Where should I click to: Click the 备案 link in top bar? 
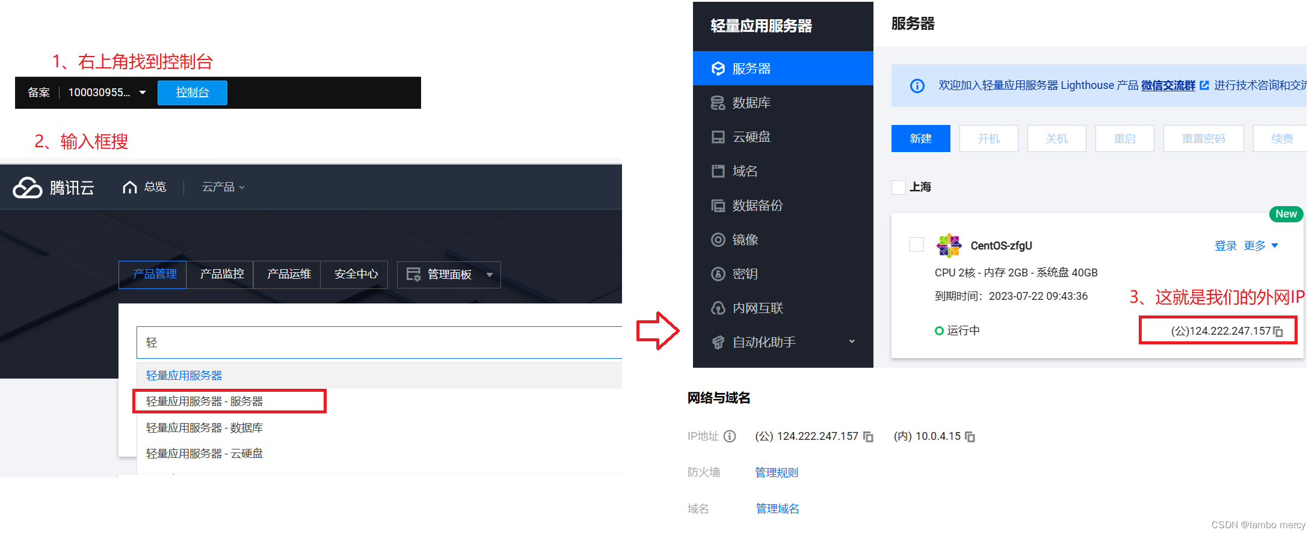[39, 93]
